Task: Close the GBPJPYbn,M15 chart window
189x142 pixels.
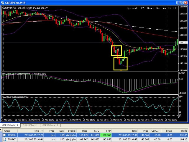Action: 186,3
